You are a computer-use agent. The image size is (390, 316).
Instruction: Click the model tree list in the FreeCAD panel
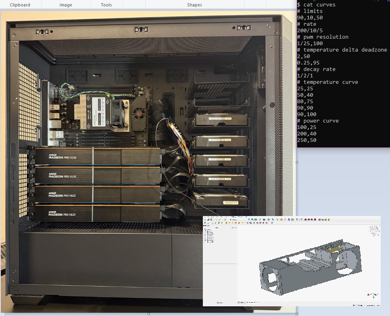point(209,235)
